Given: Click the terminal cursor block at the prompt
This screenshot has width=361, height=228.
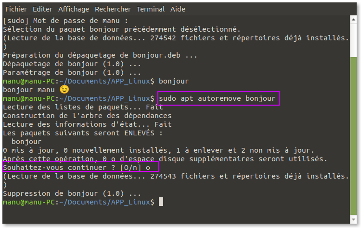Looking at the screenshot, I should [161, 202].
